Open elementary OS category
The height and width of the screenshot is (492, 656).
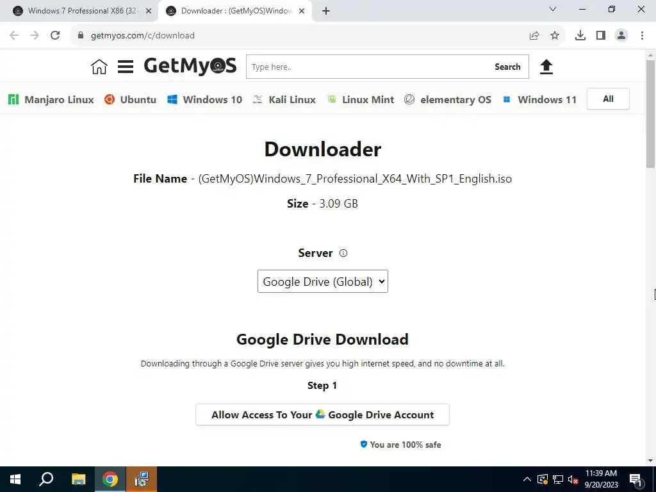pyautogui.click(x=448, y=99)
